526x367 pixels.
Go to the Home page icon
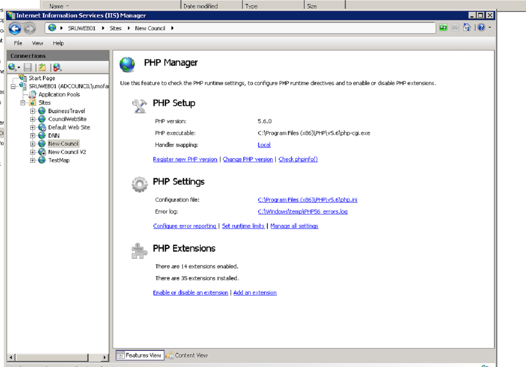pos(467,27)
